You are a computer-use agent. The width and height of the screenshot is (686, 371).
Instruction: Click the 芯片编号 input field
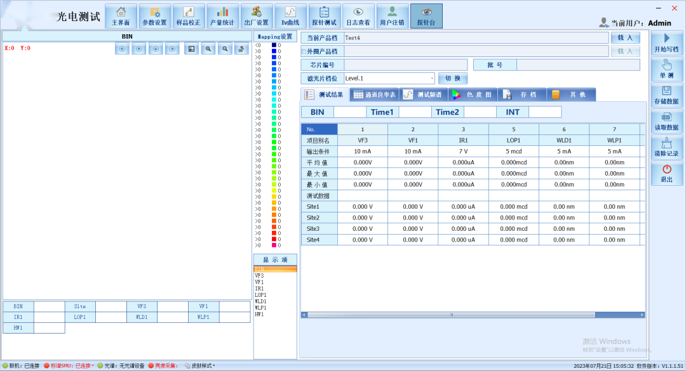coord(405,65)
